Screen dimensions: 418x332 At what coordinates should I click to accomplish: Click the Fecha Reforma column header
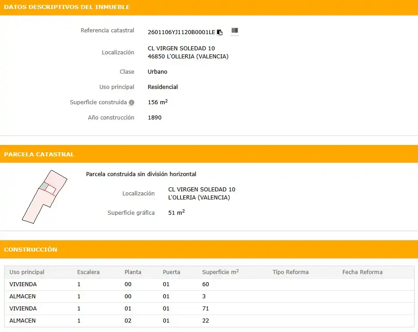(x=362, y=272)
